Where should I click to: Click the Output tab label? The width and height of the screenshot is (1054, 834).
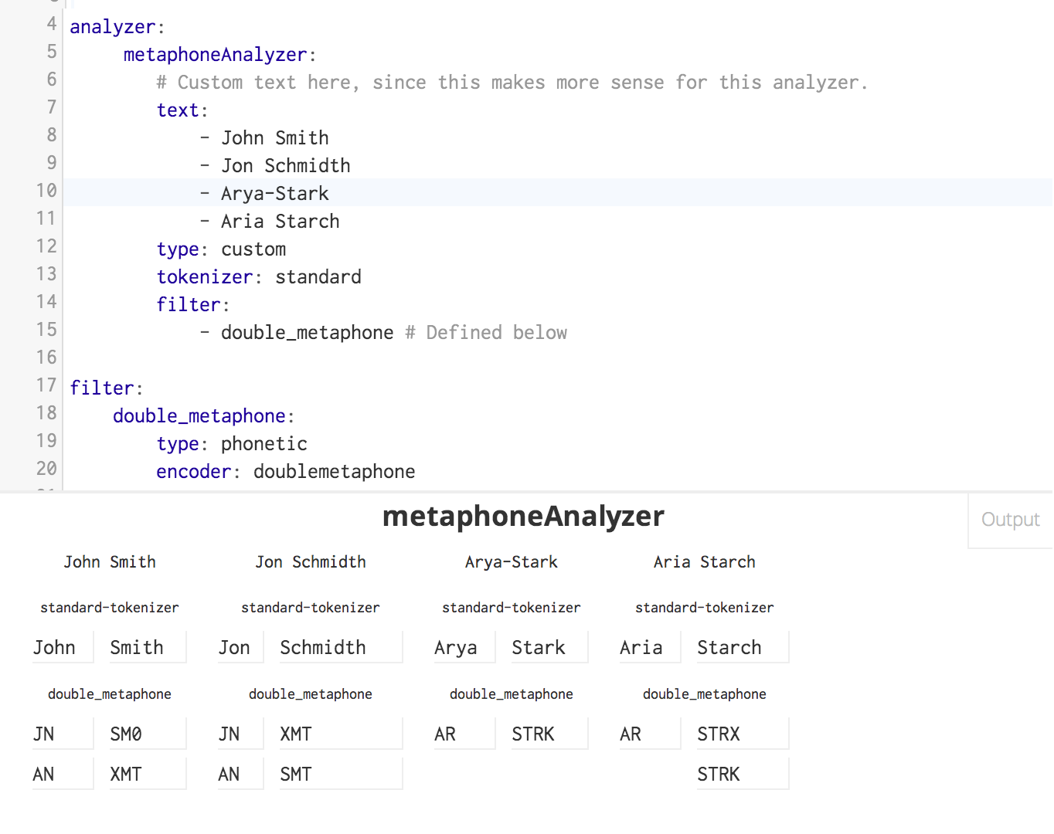[x=1009, y=519]
